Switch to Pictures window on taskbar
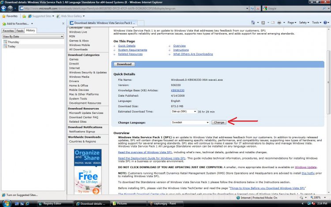The width and height of the screenshot is (331, 207). point(128,203)
